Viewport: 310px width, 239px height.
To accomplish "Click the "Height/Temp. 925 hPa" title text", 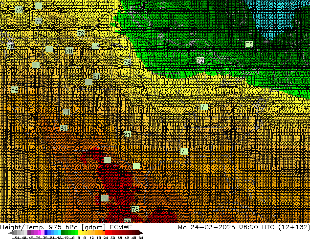I will [40, 227].
